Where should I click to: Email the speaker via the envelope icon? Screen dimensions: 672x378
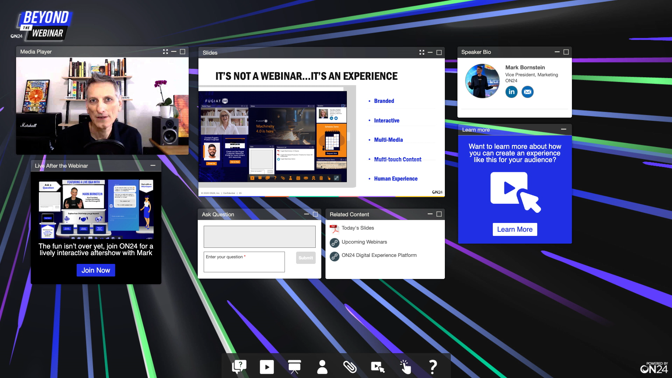coord(527,92)
